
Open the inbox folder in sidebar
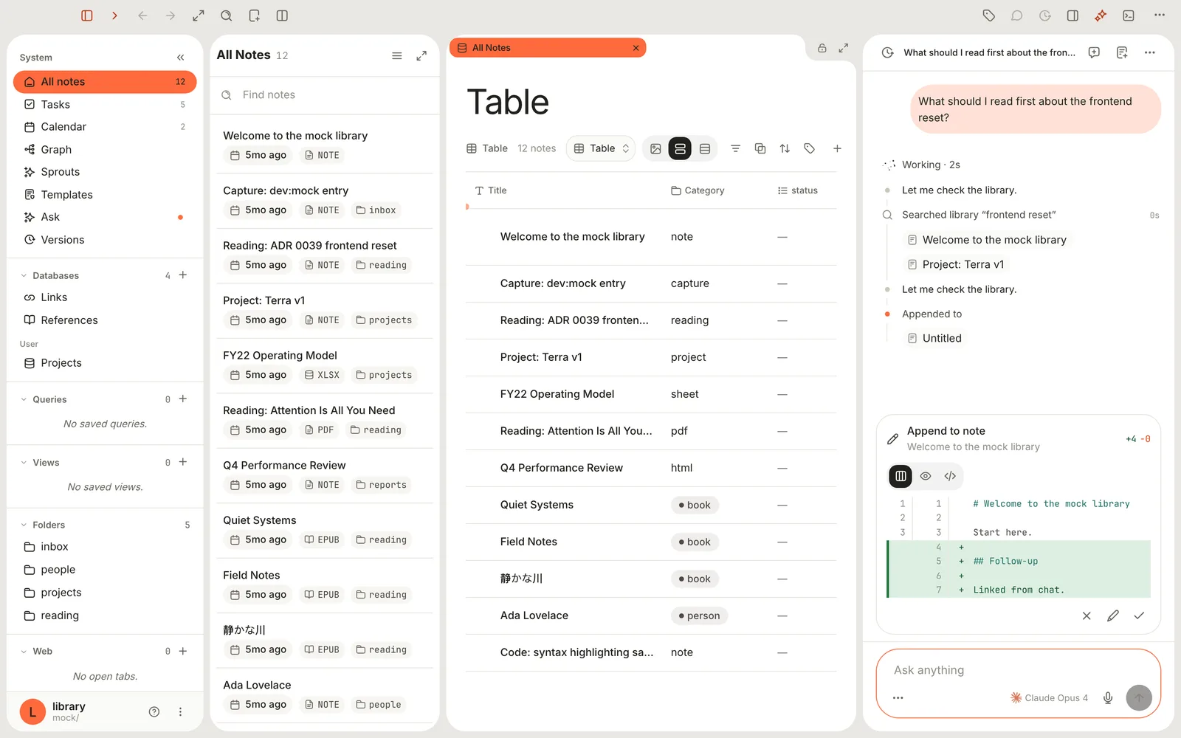click(105, 547)
